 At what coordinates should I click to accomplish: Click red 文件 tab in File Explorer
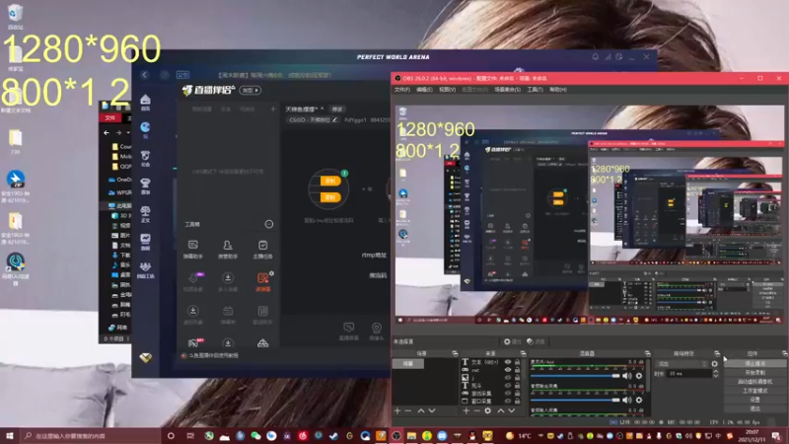coord(110,117)
